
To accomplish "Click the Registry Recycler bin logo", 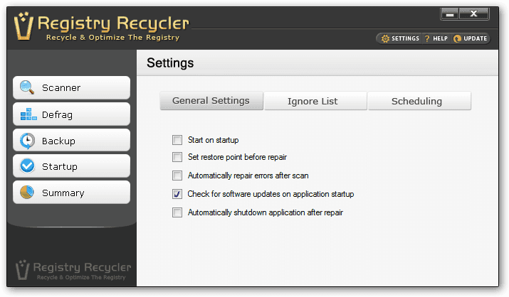I will (x=23, y=26).
